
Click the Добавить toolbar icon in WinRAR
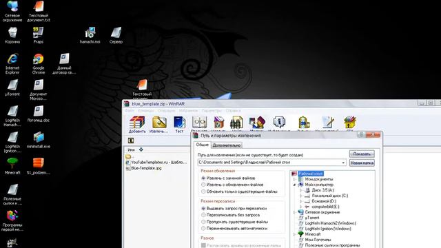(x=137, y=124)
